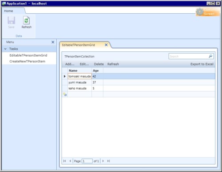Sort by the Age column header

97,71
